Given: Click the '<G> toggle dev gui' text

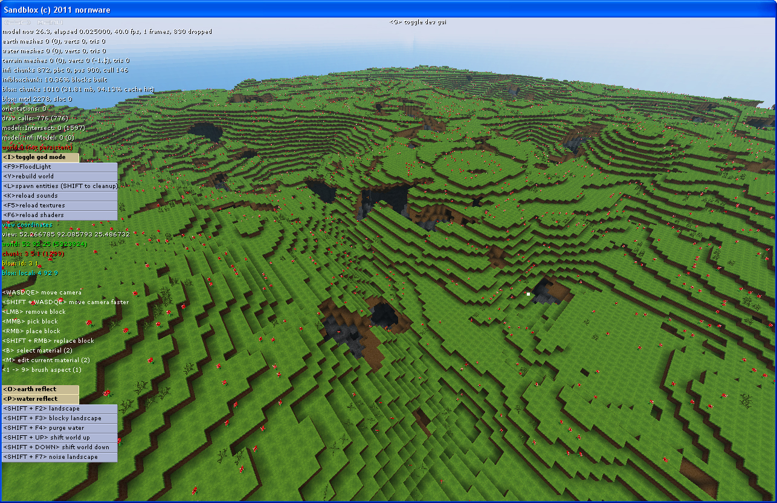Looking at the screenshot, I should pos(418,22).
